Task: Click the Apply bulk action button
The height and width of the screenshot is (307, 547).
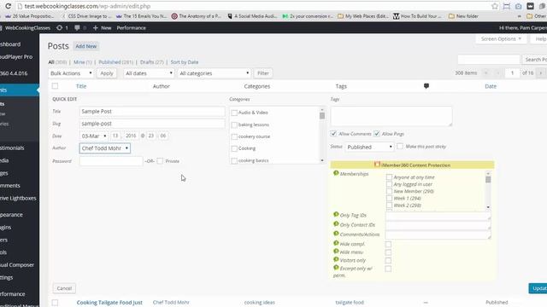Action: click(x=106, y=73)
